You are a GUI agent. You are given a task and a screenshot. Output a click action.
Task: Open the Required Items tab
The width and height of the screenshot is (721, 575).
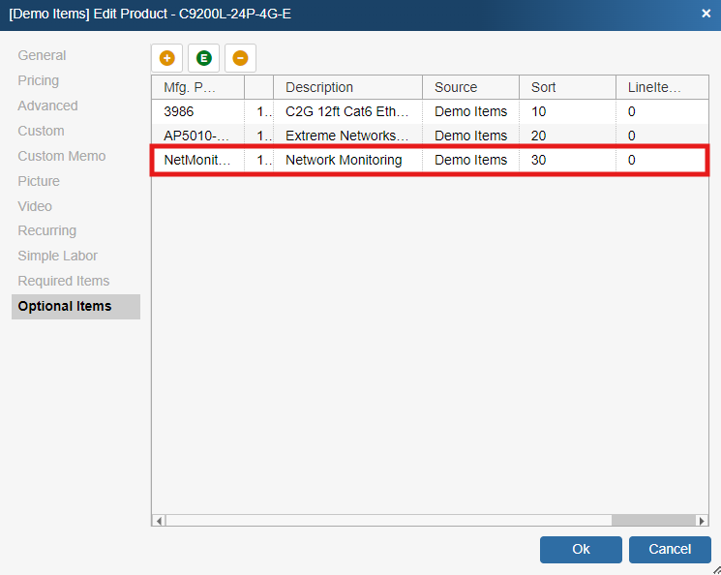(x=63, y=281)
